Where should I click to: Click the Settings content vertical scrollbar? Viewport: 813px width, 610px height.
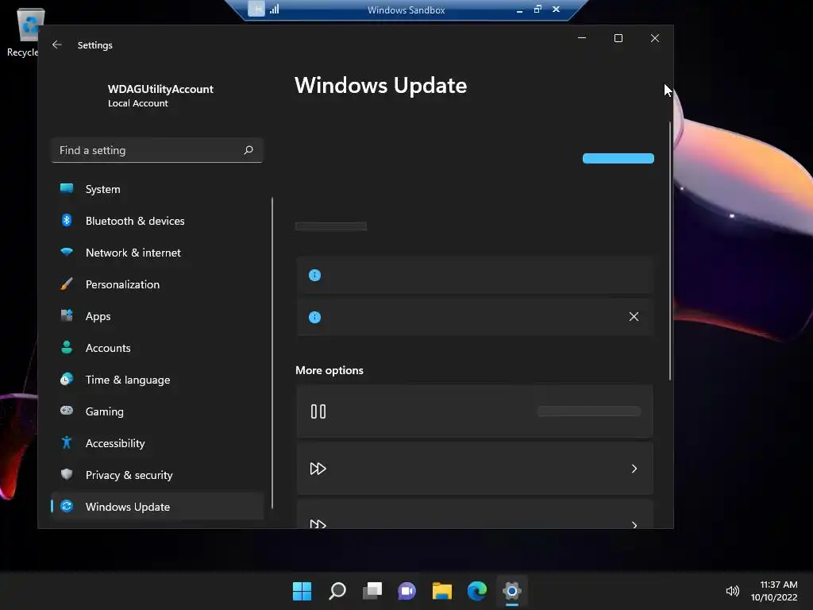coord(670,251)
